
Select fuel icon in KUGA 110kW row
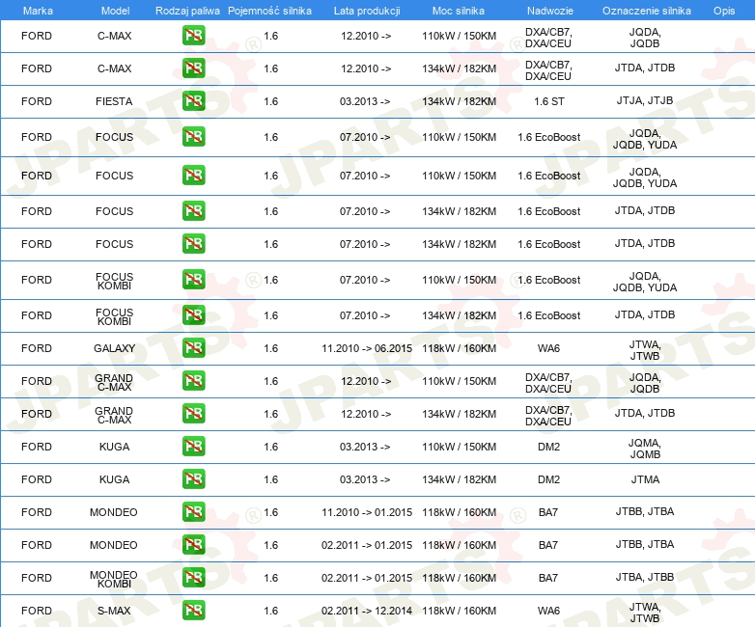(x=193, y=446)
